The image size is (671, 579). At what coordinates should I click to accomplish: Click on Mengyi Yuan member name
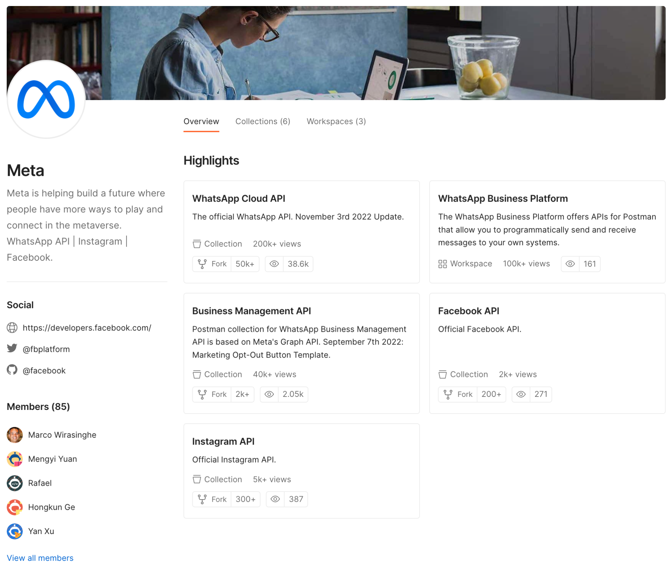coord(52,459)
